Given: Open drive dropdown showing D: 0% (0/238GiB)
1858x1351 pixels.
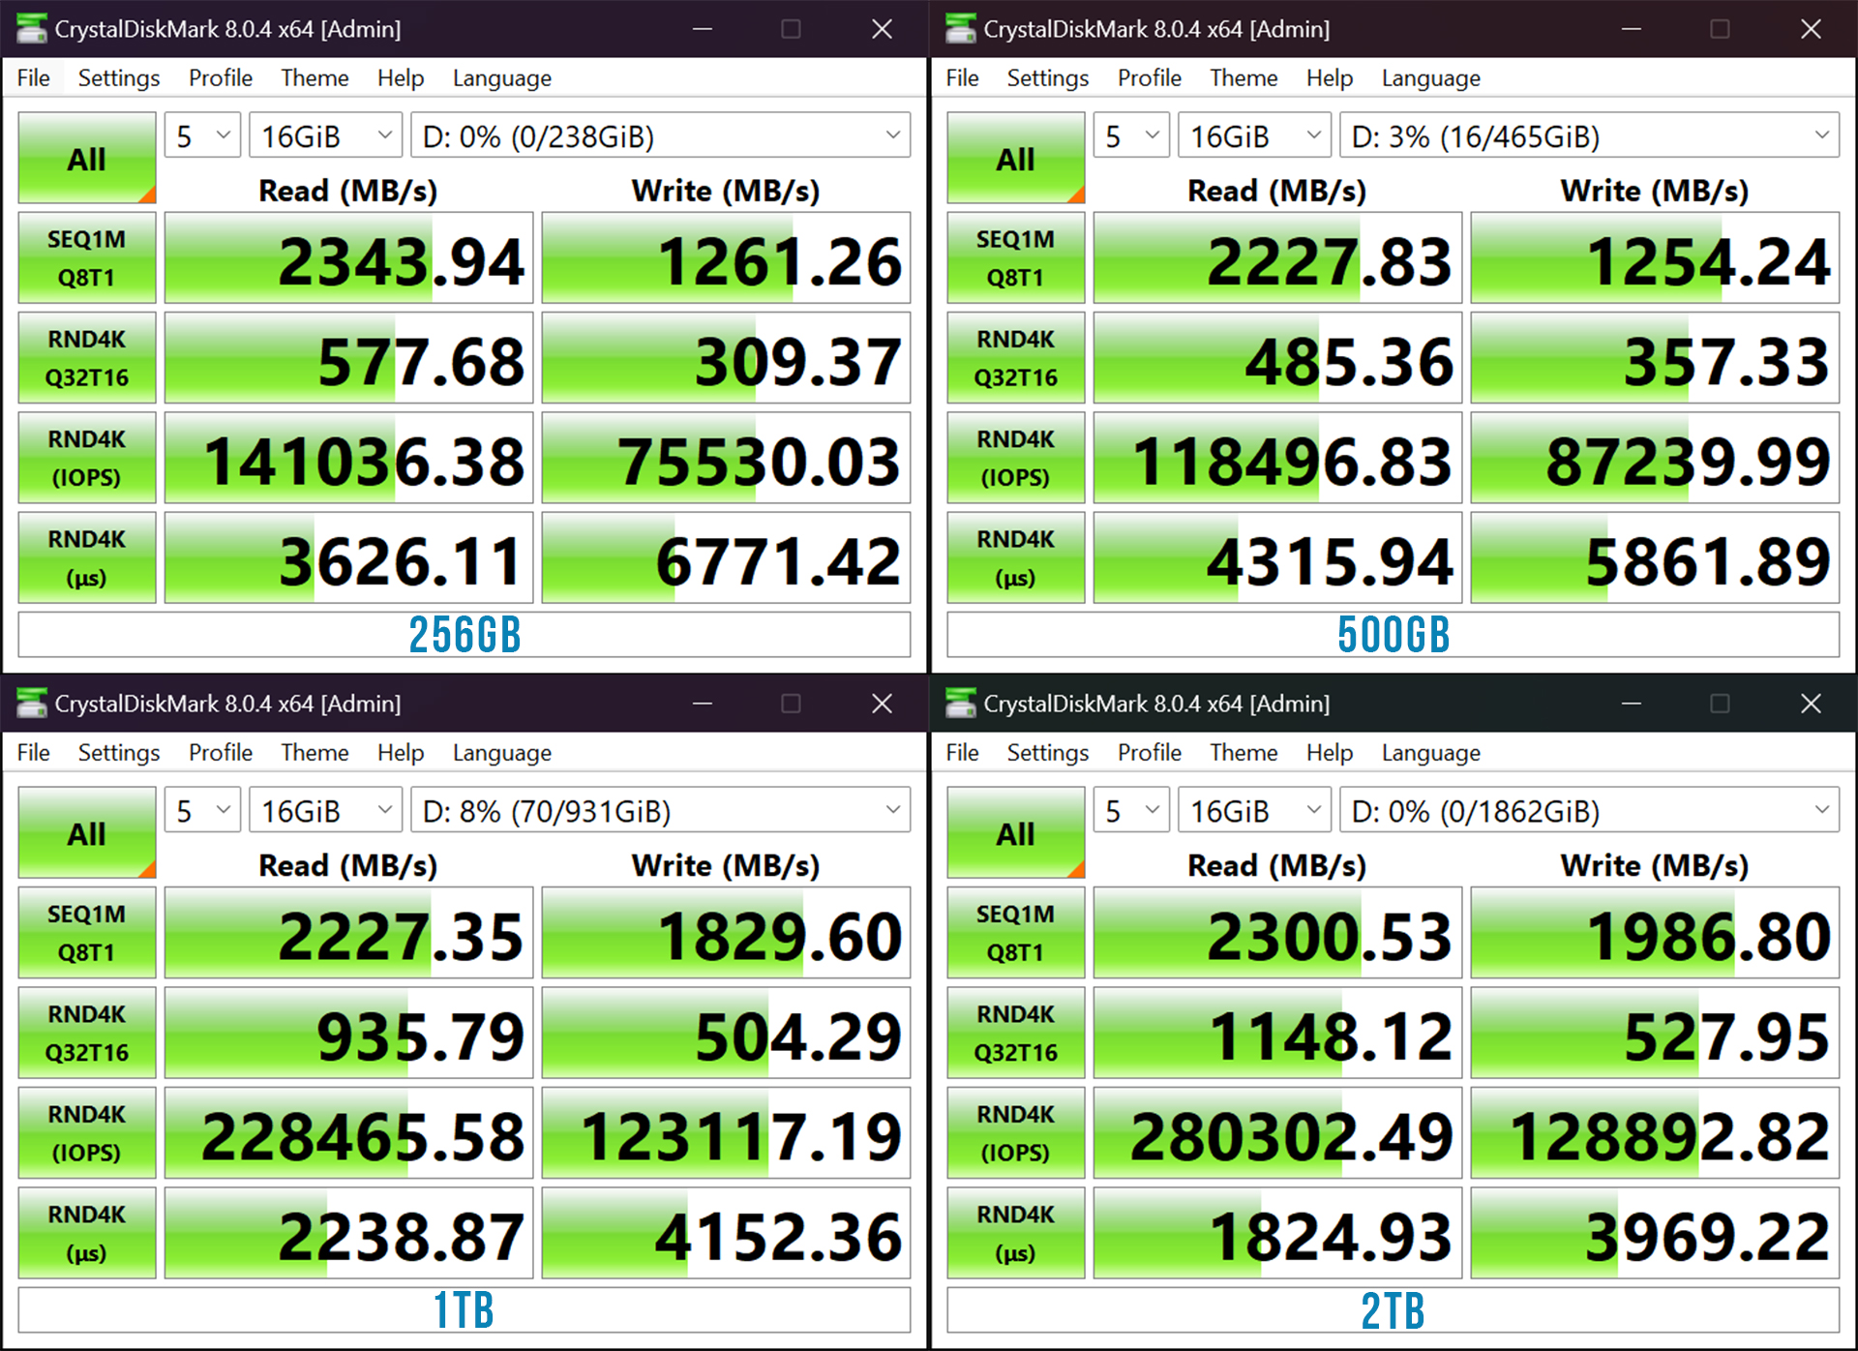Looking at the screenshot, I should click(661, 135).
